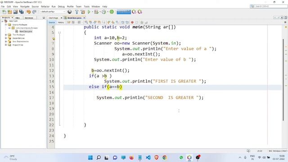
Task: Open the Debug menu
Action: pos(61,6)
